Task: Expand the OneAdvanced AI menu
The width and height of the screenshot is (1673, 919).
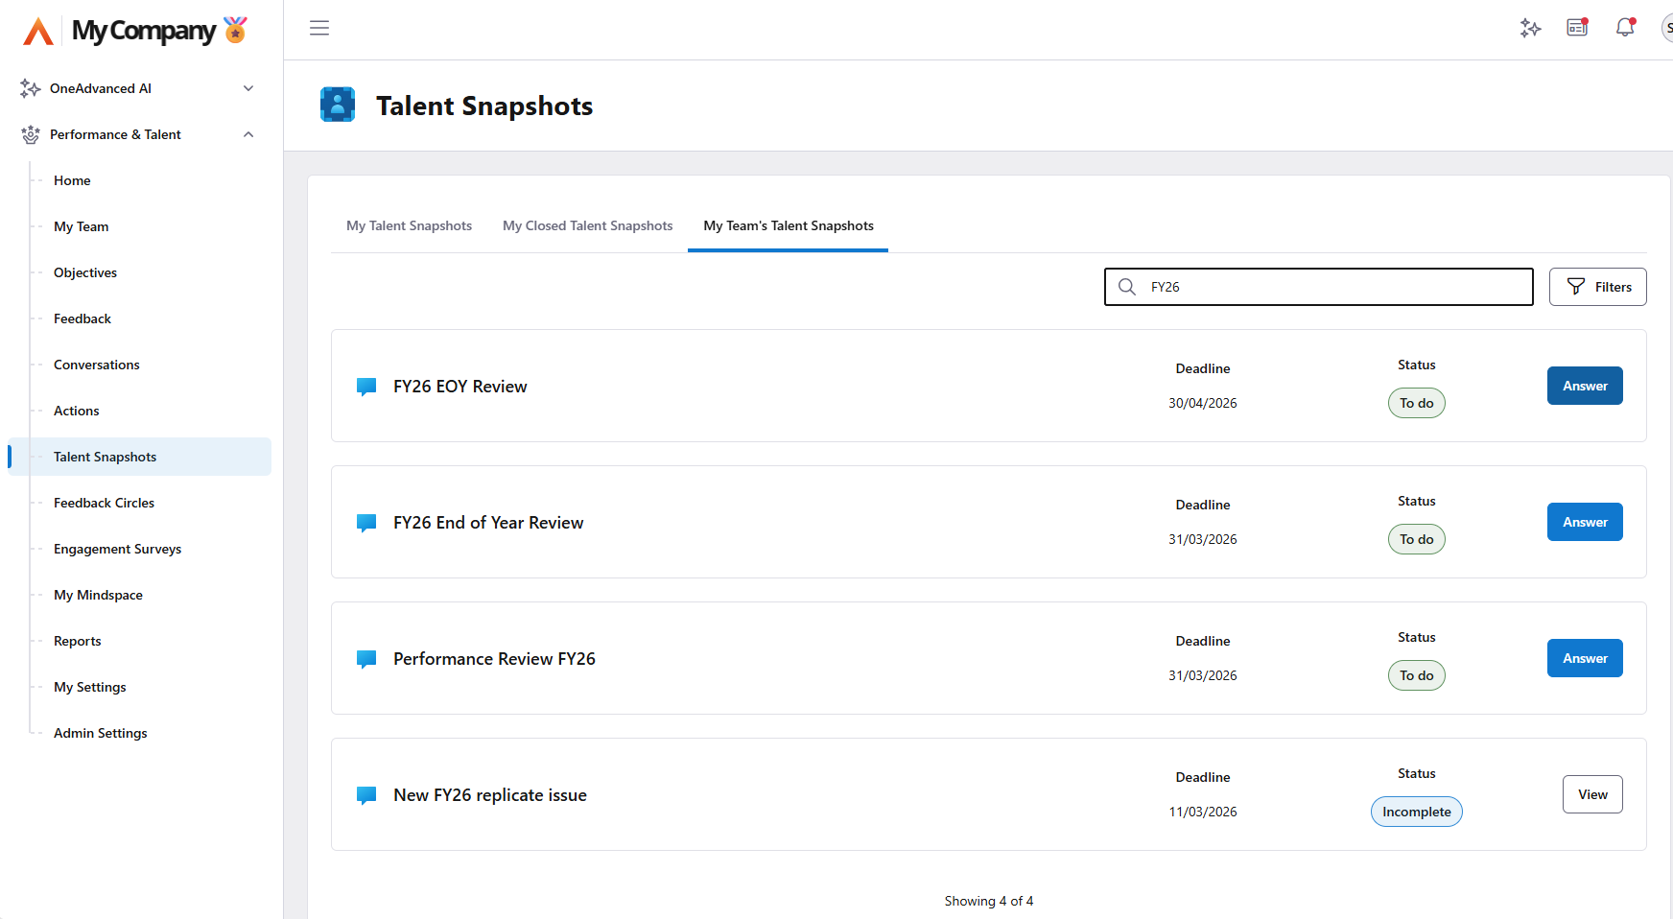Action: [x=248, y=88]
